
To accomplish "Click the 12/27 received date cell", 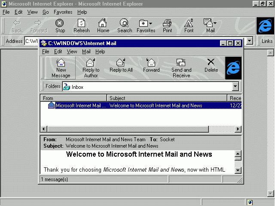I will pyautogui.click(x=235, y=105).
